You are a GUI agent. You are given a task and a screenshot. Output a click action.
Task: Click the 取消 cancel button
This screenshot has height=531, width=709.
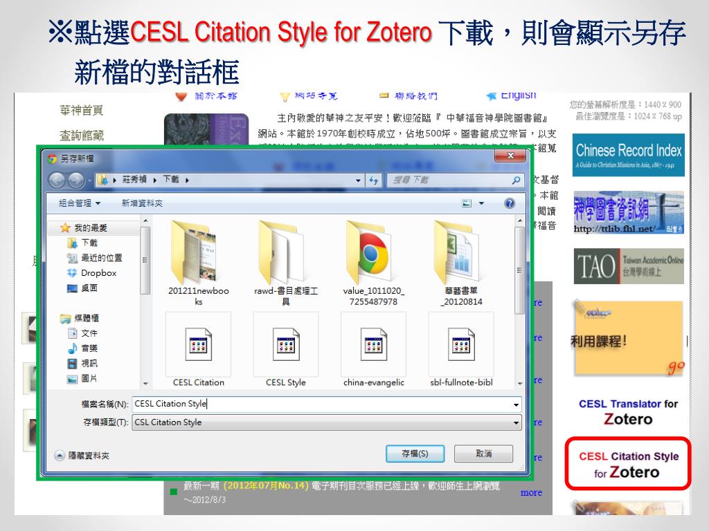coord(483,454)
